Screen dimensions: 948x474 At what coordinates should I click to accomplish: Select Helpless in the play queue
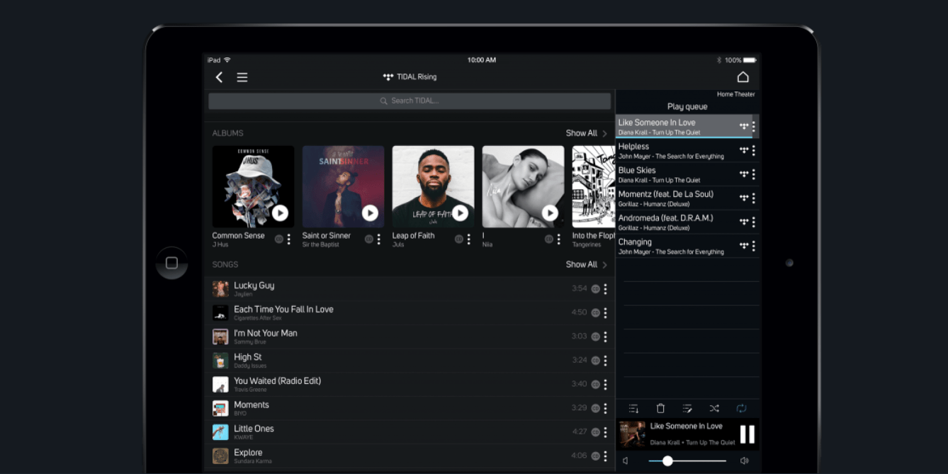click(687, 151)
